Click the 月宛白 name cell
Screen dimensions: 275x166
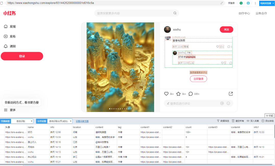(x=38, y=147)
